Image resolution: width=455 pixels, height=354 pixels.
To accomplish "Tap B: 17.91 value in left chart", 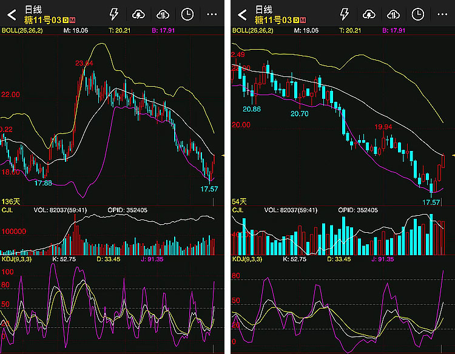I will [x=163, y=30].
